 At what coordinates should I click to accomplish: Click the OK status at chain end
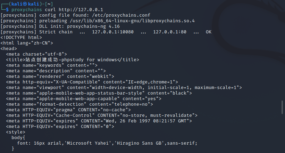coord(208,32)
